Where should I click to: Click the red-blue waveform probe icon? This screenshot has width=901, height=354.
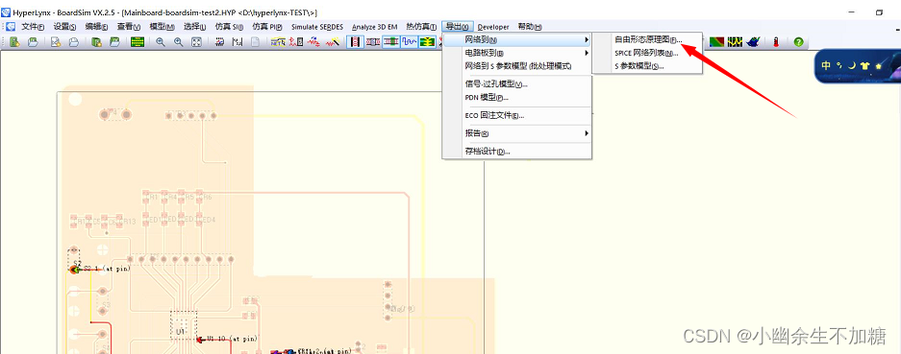click(313, 42)
